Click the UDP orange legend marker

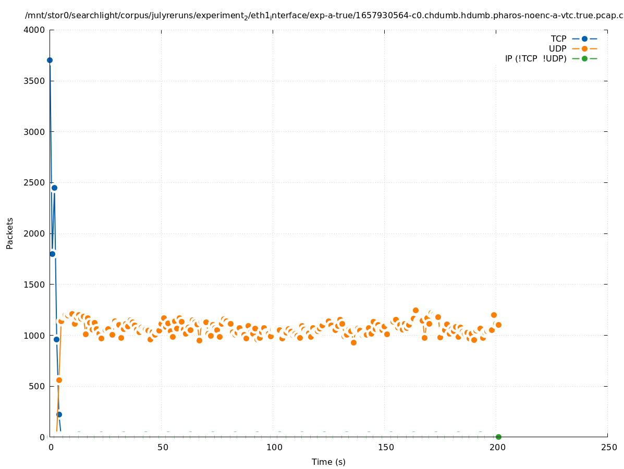(584, 48)
